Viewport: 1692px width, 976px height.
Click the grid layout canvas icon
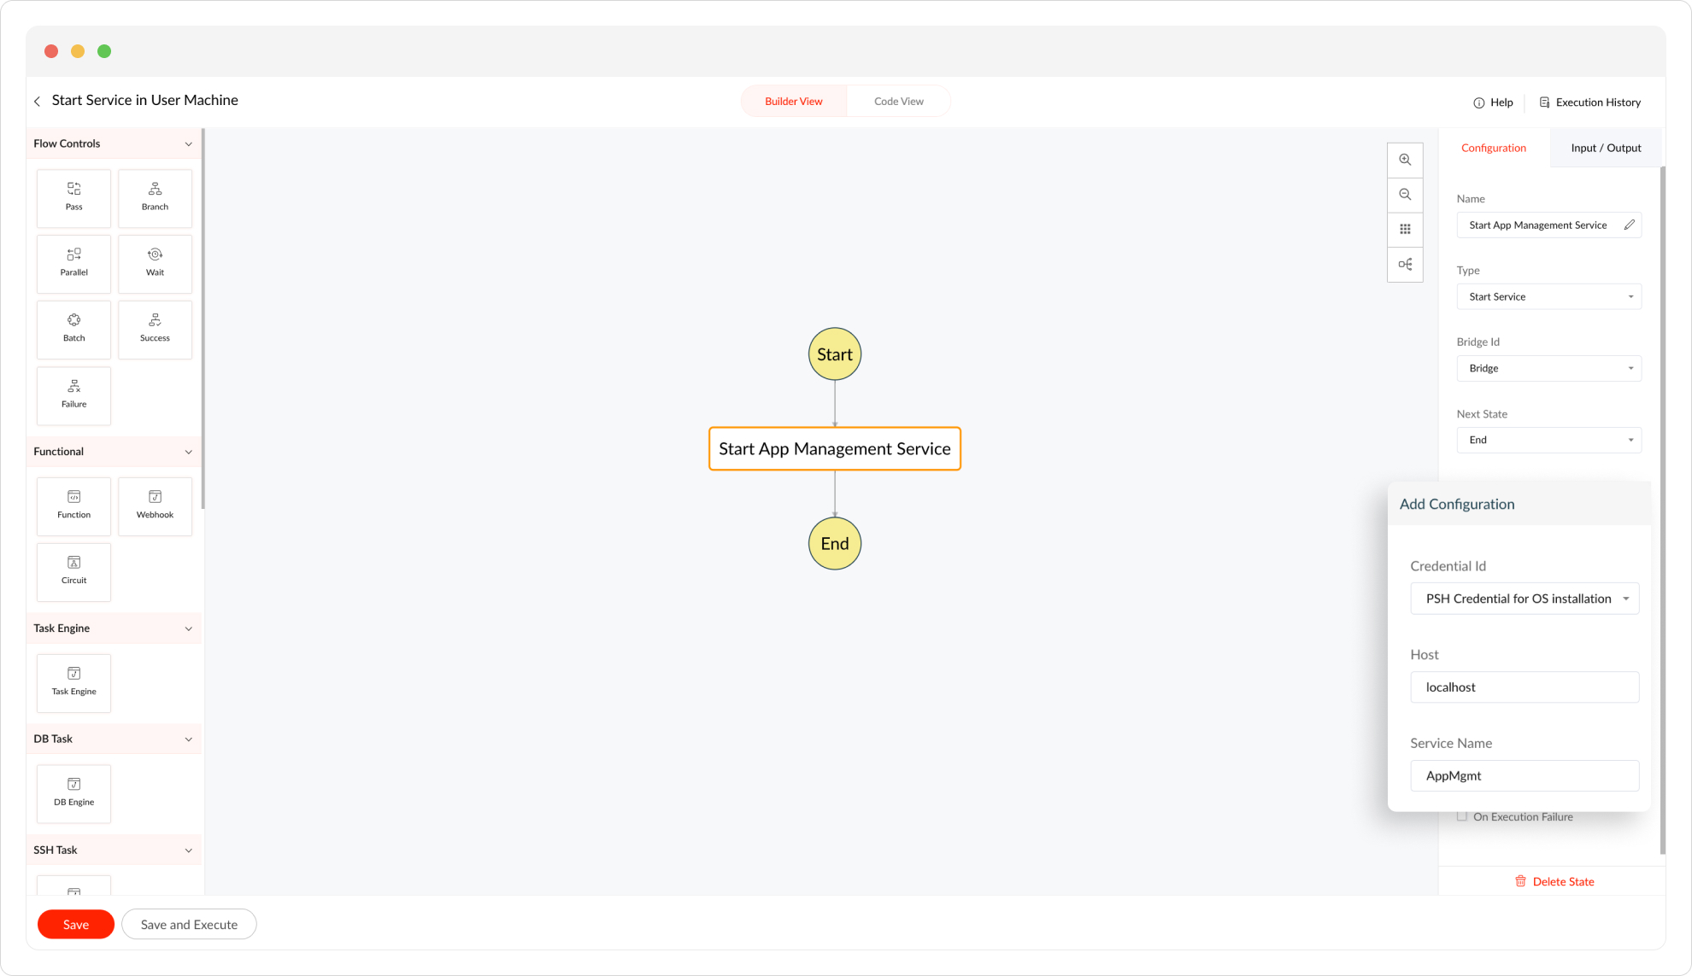(x=1405, y=229)
